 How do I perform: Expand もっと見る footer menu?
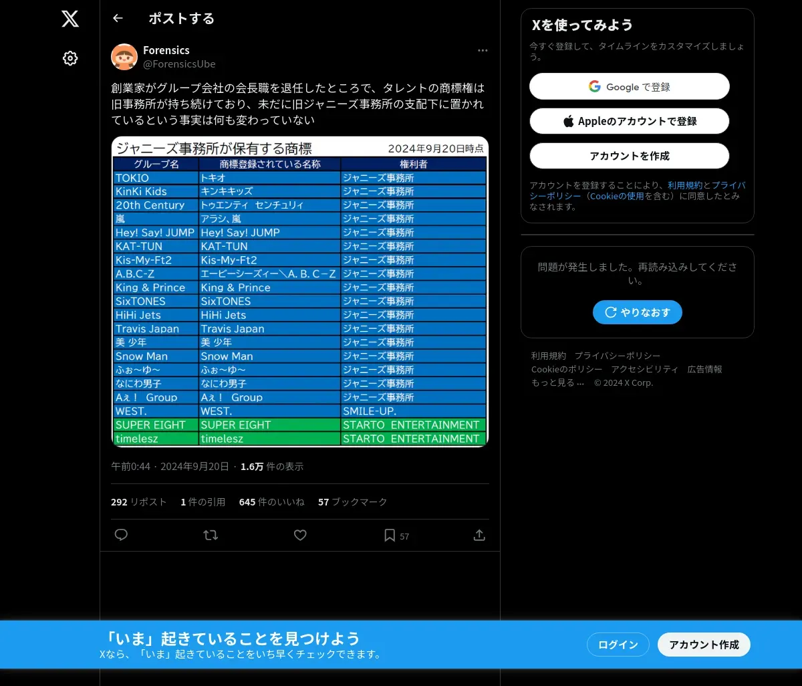coord(558,383)
